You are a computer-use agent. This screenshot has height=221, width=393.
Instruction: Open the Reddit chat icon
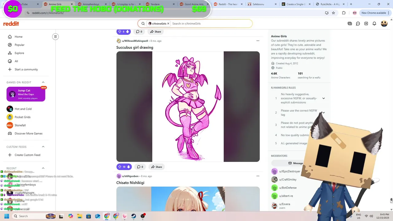coord(358,24)
